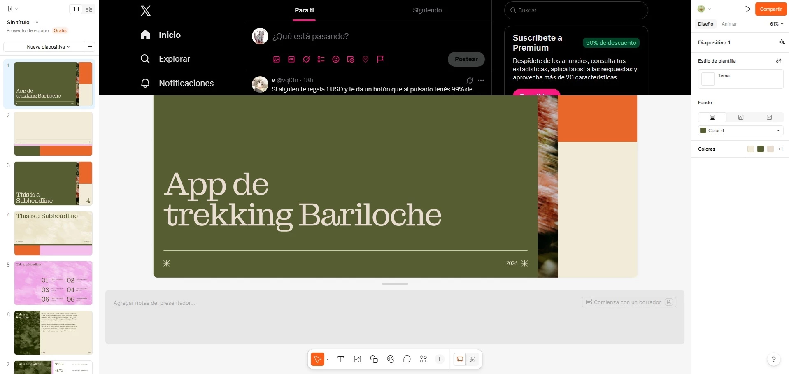Go to Inicio in X sidebar

pyautogui.click(x=161, y=35)
